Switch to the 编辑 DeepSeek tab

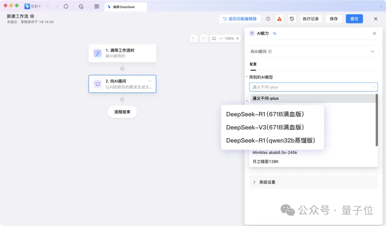125,6
